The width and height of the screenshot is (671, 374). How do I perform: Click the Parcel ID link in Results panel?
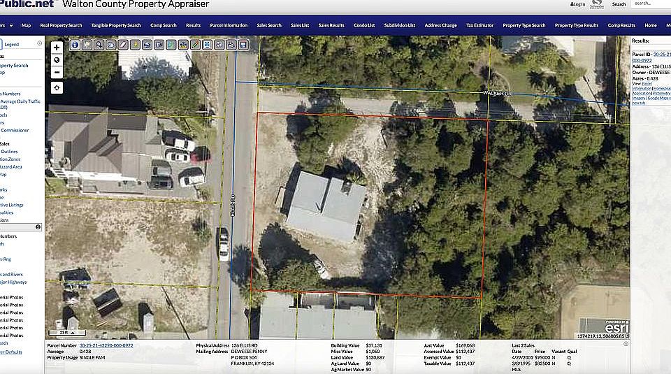[x=661, y=53]
